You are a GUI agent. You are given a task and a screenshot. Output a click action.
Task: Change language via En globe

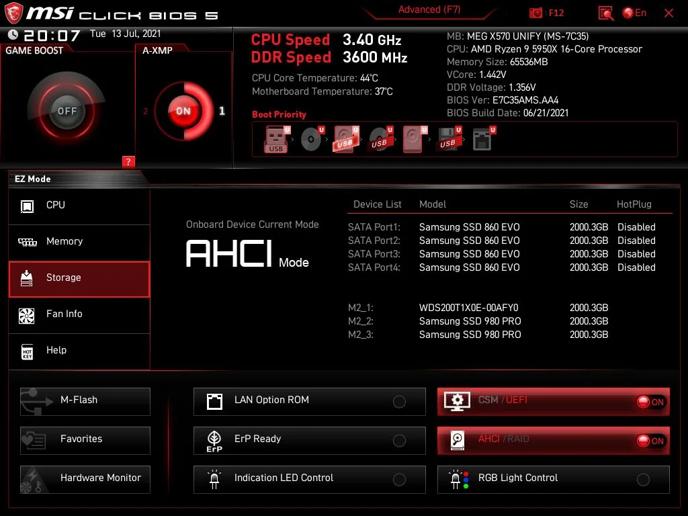tap(634, 13)
